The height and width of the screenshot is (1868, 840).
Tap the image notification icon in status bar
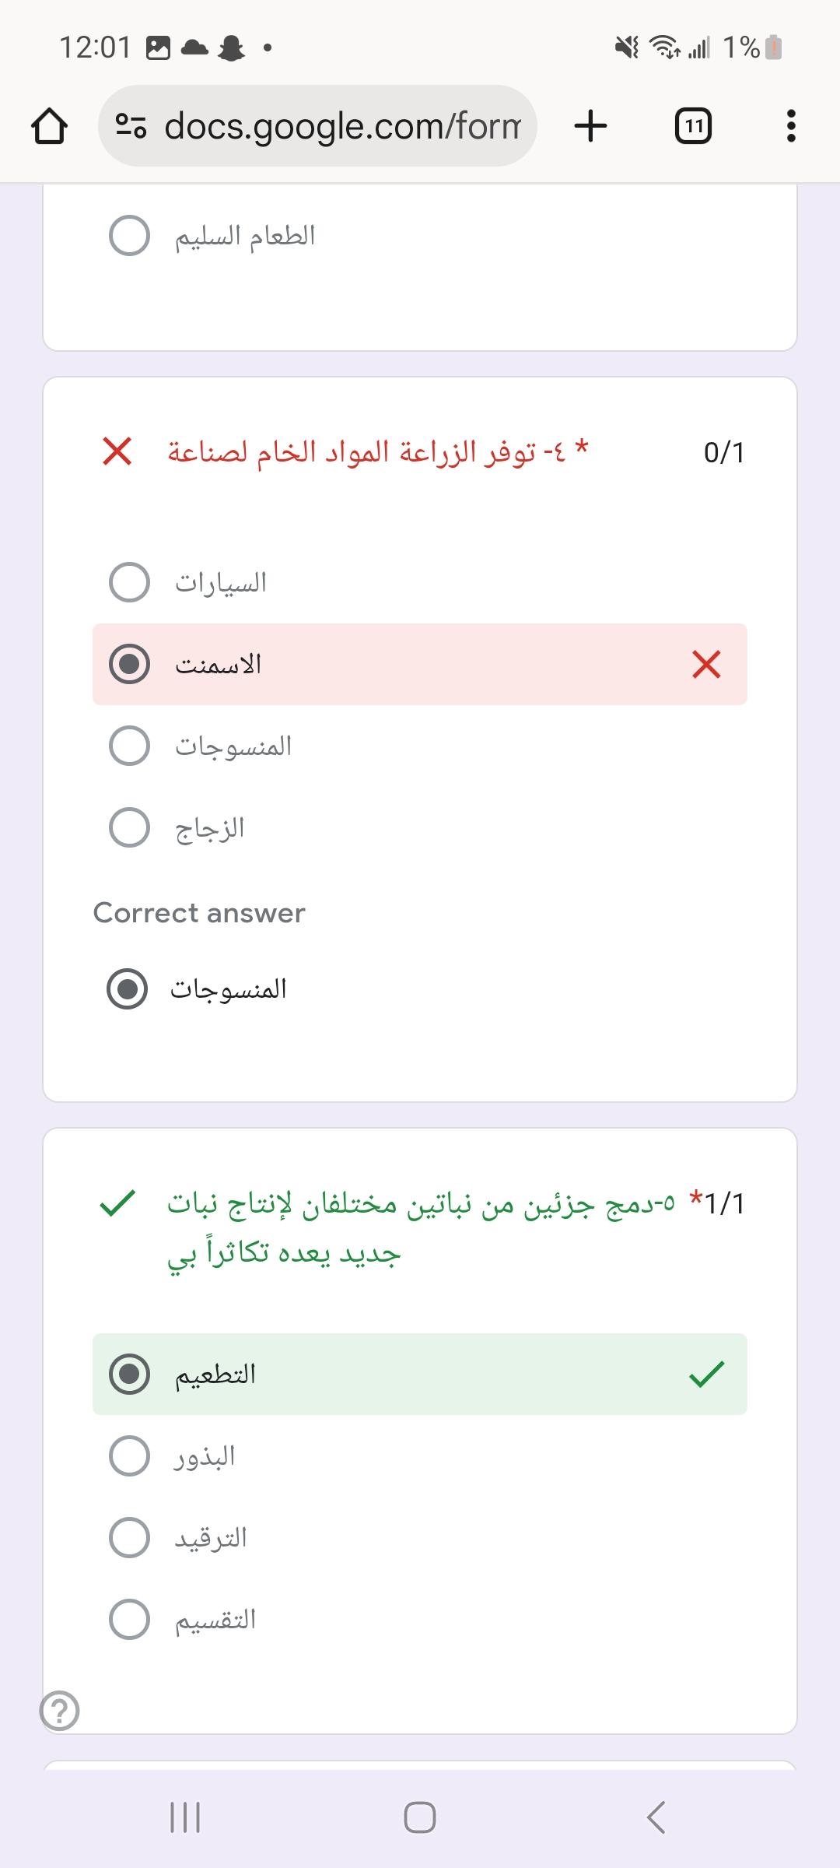(x=158, y=48)
